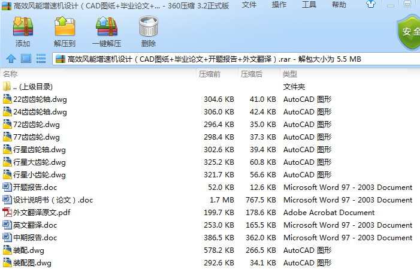Click the dwg icon of 72齿齿轮.dwg
The height and width of the screenshot is (278, 420).
7,124
